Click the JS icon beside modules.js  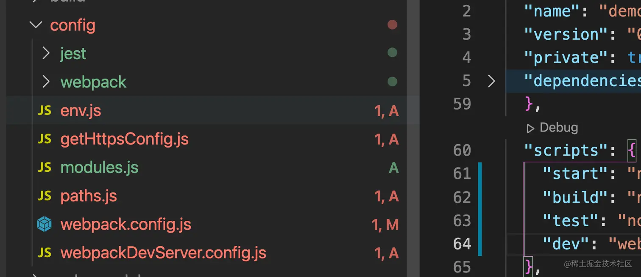click(x=45, y=167)
